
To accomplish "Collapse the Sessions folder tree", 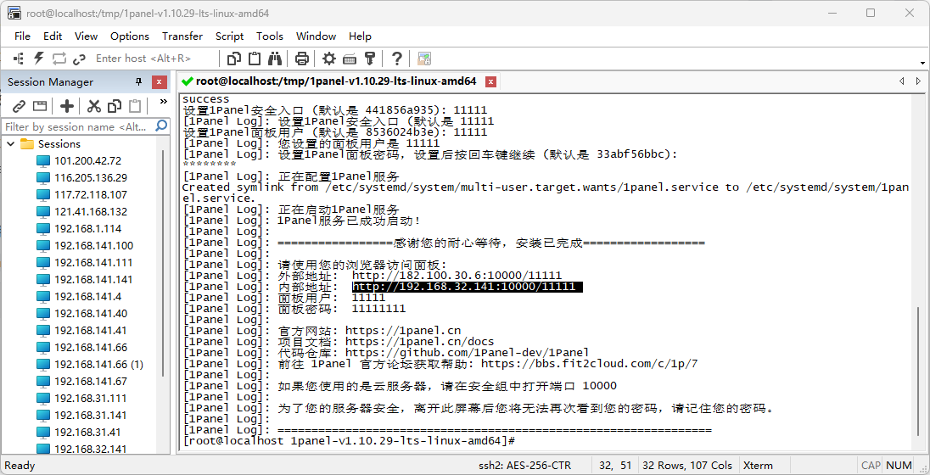I will pos(11,144).
